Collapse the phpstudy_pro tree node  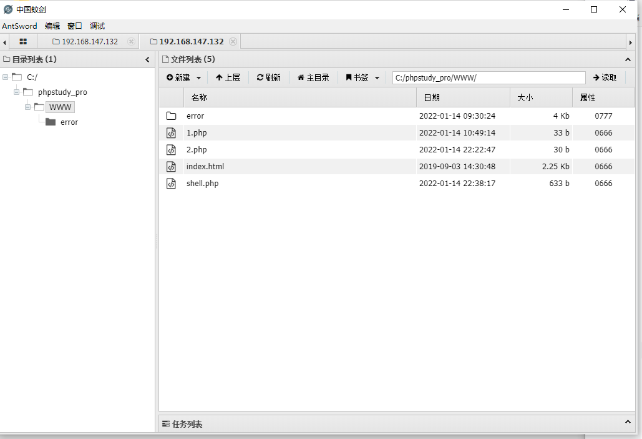[x=16, y=92]
